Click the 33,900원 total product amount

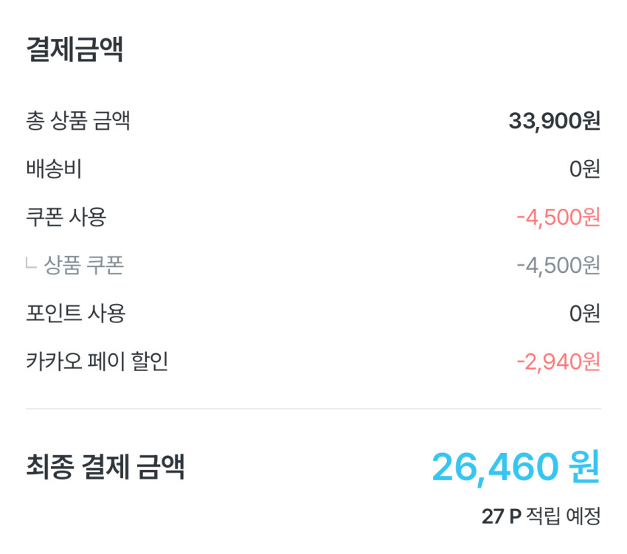554,121
